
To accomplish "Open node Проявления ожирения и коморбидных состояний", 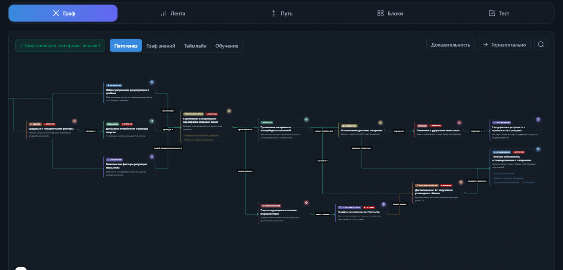I will click(x=284, y=130).
